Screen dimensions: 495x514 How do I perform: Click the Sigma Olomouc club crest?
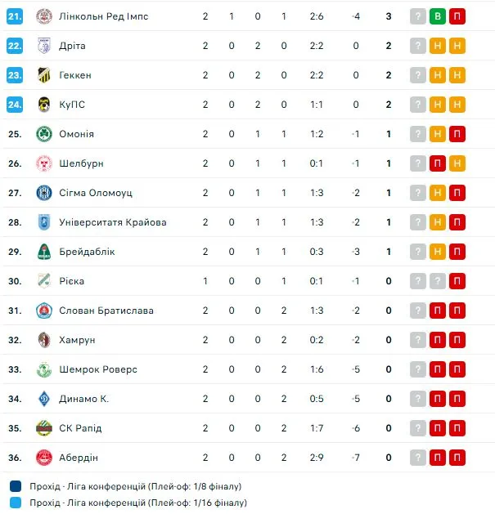[44, 193]
